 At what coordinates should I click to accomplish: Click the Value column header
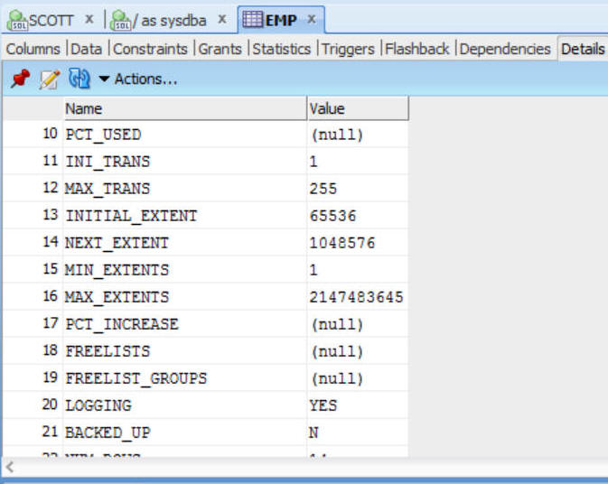pos(358,108)
